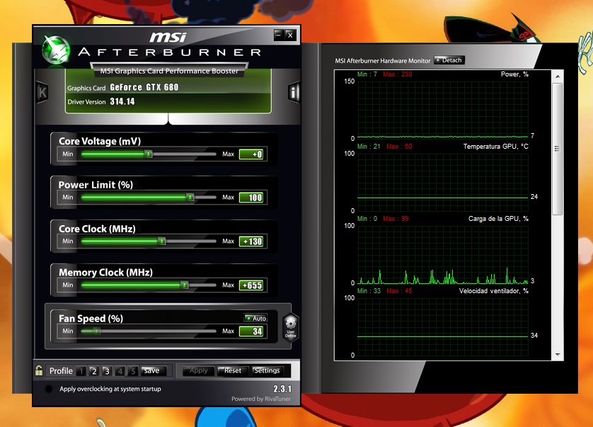Click the Memory Clock slider handle
Screen dimensions: 593x427
184,285
